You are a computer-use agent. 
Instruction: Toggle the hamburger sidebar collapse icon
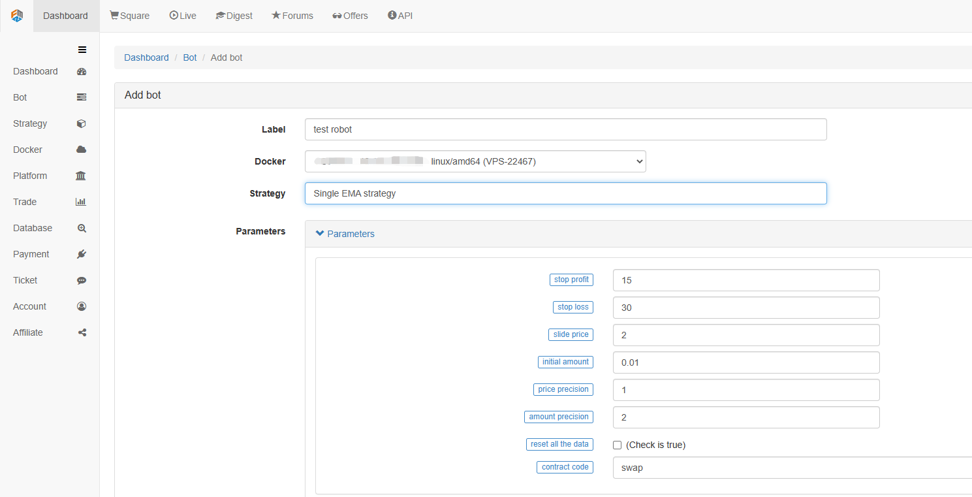[82, 50]
